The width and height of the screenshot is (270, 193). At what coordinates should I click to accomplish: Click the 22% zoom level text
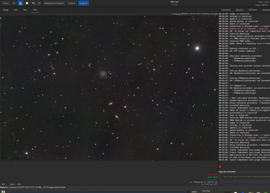(x=3, y=184)
